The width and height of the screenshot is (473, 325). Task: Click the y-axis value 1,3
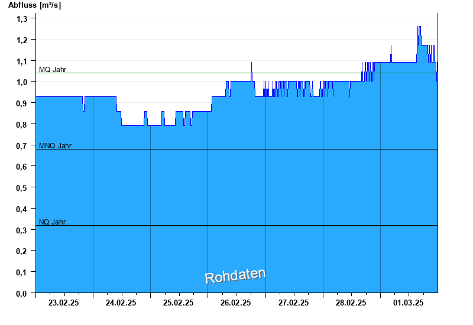click(x=22, y=19)
